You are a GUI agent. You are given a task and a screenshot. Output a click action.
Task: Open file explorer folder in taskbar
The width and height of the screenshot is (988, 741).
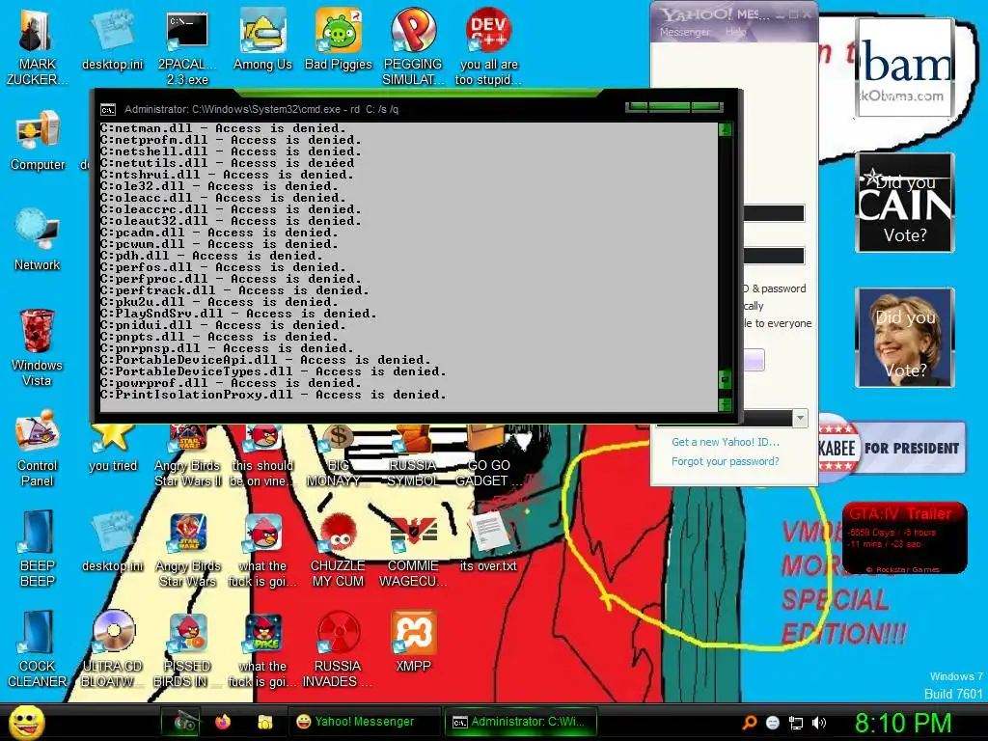[x=264, y=722]
